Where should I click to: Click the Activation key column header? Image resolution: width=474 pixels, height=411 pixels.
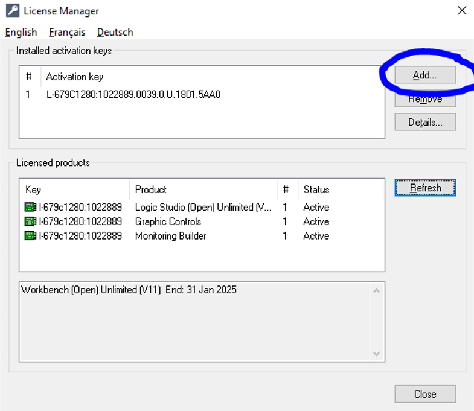[x=75, y=77]
